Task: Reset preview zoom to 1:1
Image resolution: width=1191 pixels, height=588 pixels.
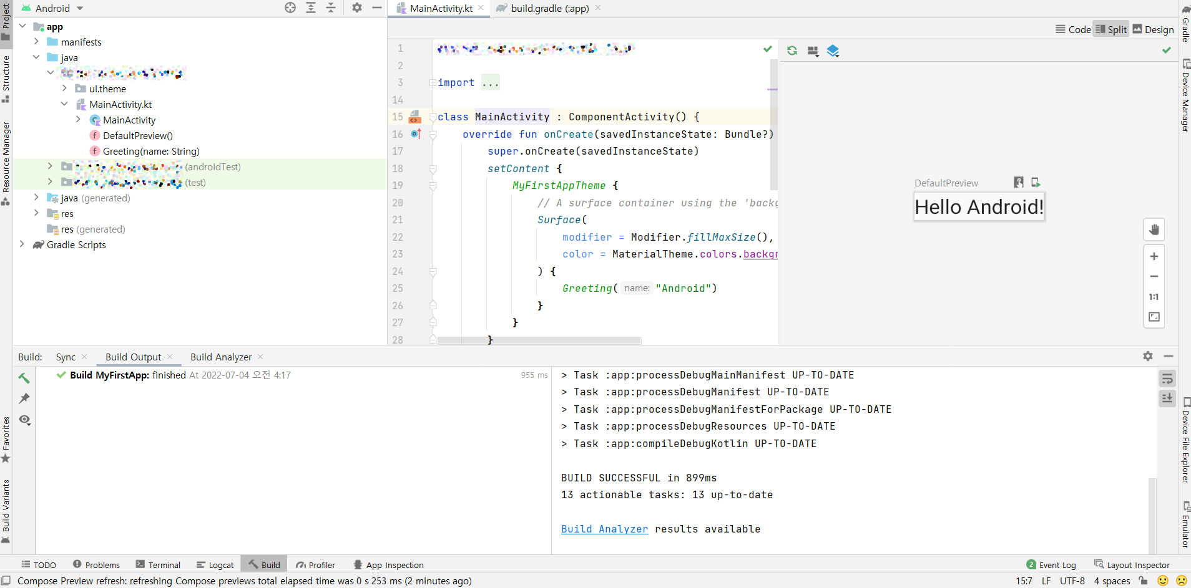Action: click(1154, 297)
